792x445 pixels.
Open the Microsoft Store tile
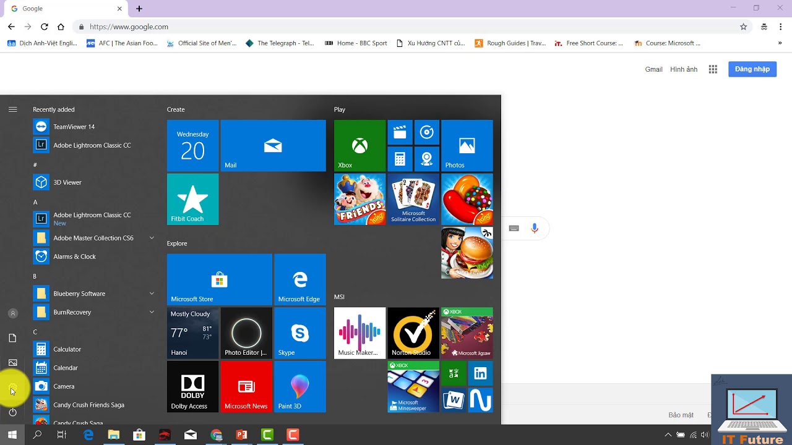pos(220,279)
